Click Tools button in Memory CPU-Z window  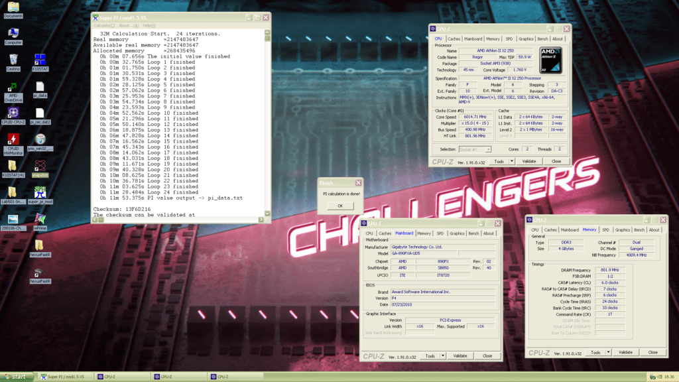[x=596, y=353]
